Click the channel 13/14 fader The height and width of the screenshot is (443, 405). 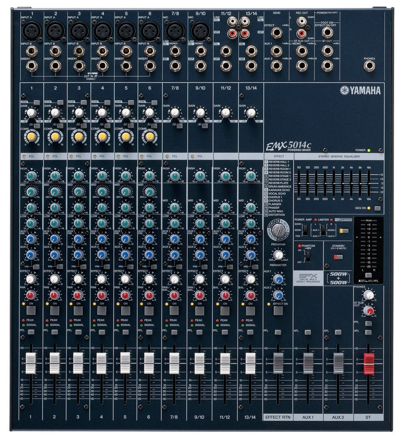click(250, 363)
